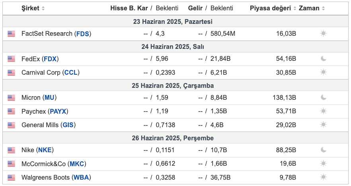
Task: Click the Gelir column header
Action: (x=195, y=8)
